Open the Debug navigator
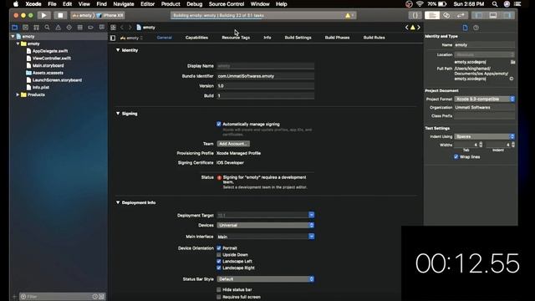 click(80, 28)
